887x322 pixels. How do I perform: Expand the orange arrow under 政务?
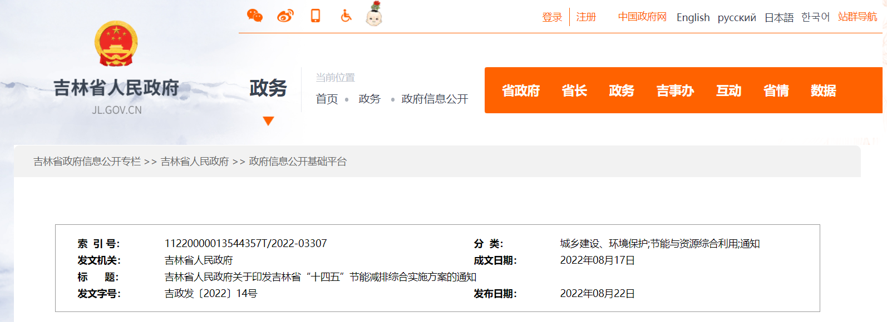tap(268, 121)
